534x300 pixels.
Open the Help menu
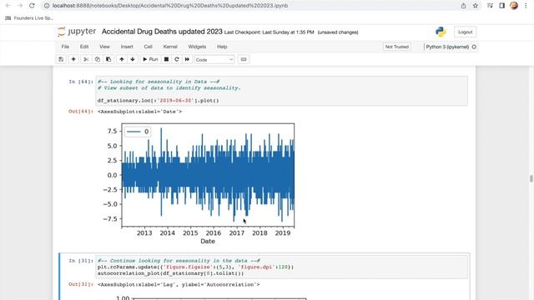click(222, 47)
